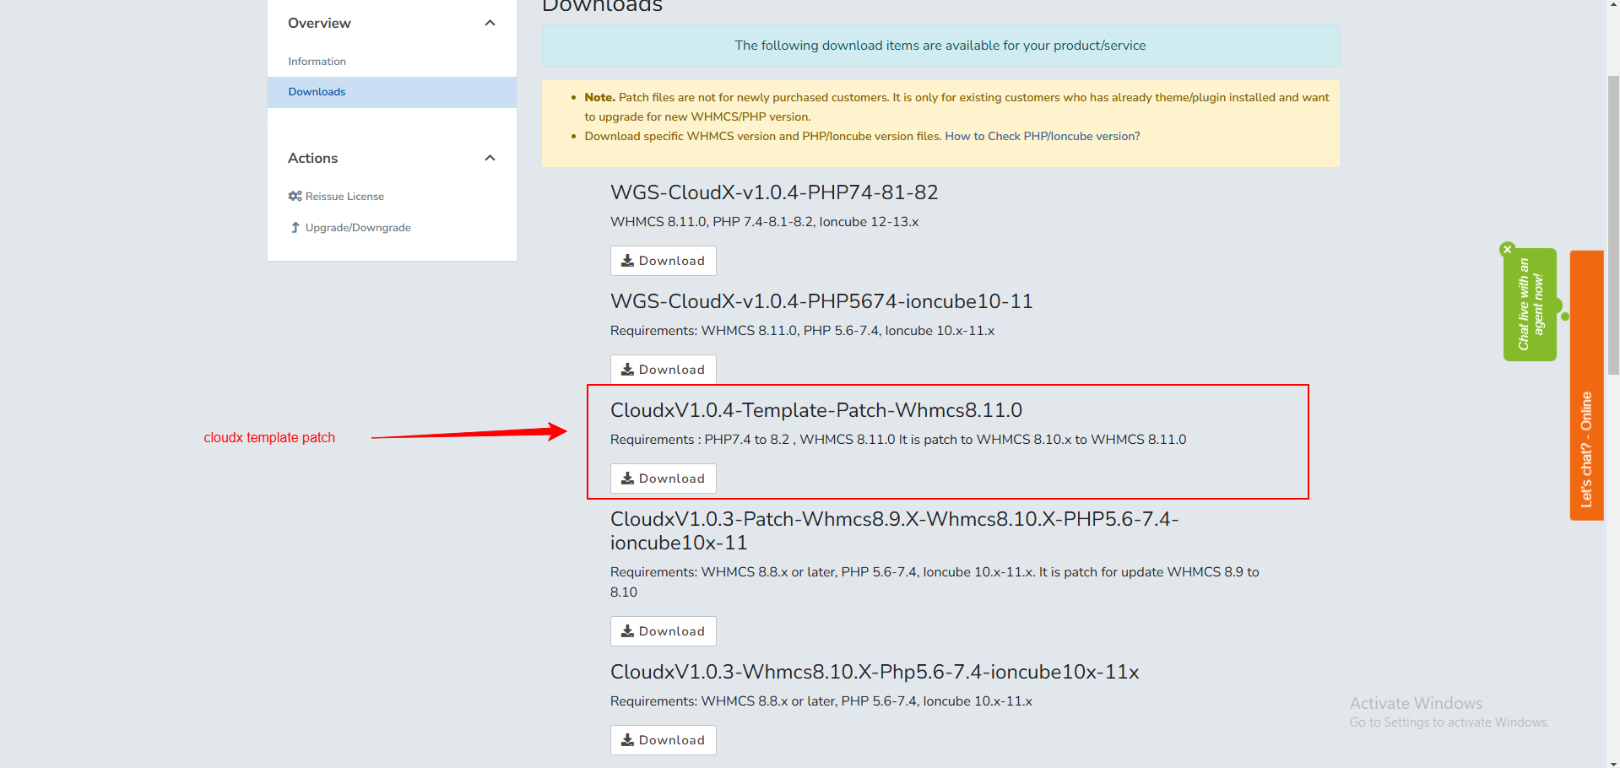Close the live chat bubble with X
1620x768 pixels.
click(x=1508, y=250)
